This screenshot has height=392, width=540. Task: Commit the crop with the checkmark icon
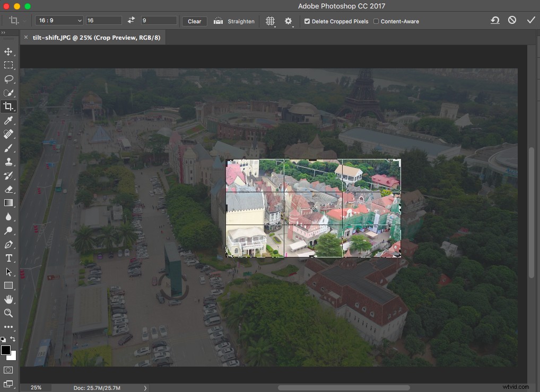click(531, 20)
